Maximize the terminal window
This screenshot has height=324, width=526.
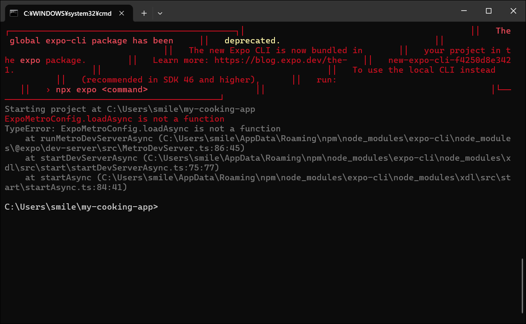pyautogui.click(x=489, y=11)
